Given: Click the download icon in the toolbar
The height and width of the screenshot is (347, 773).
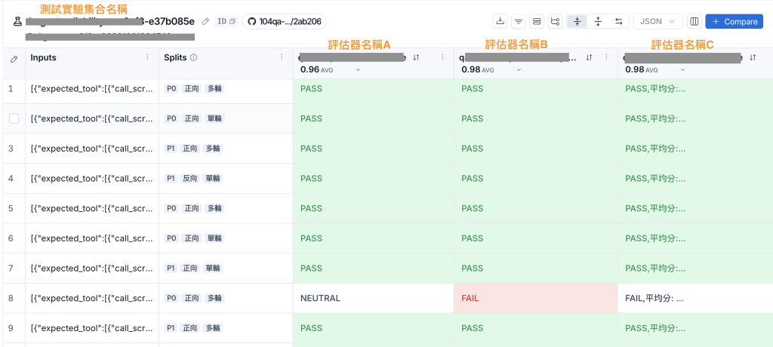Looking at the screenshot, I should coord(500,21).
